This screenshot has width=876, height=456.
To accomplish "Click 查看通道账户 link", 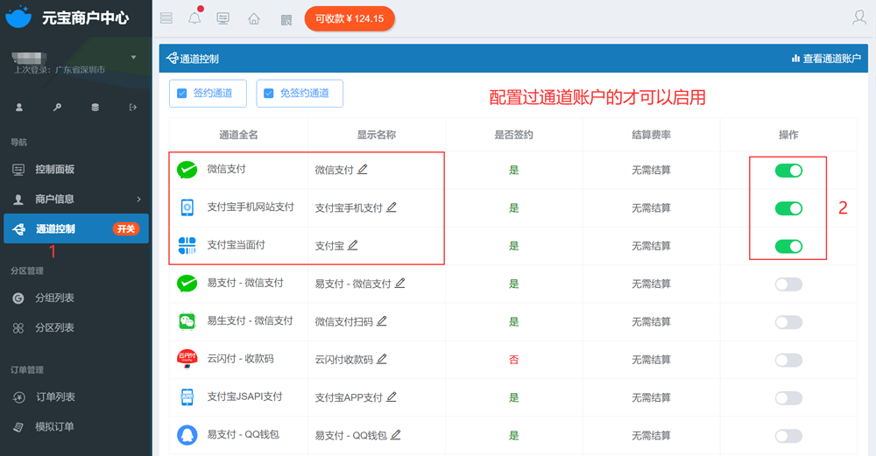I will coord(826,59).
